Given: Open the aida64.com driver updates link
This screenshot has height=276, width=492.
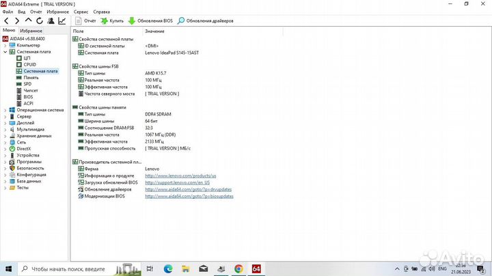Looking at the screenshot, I should (x=189, y=189).
